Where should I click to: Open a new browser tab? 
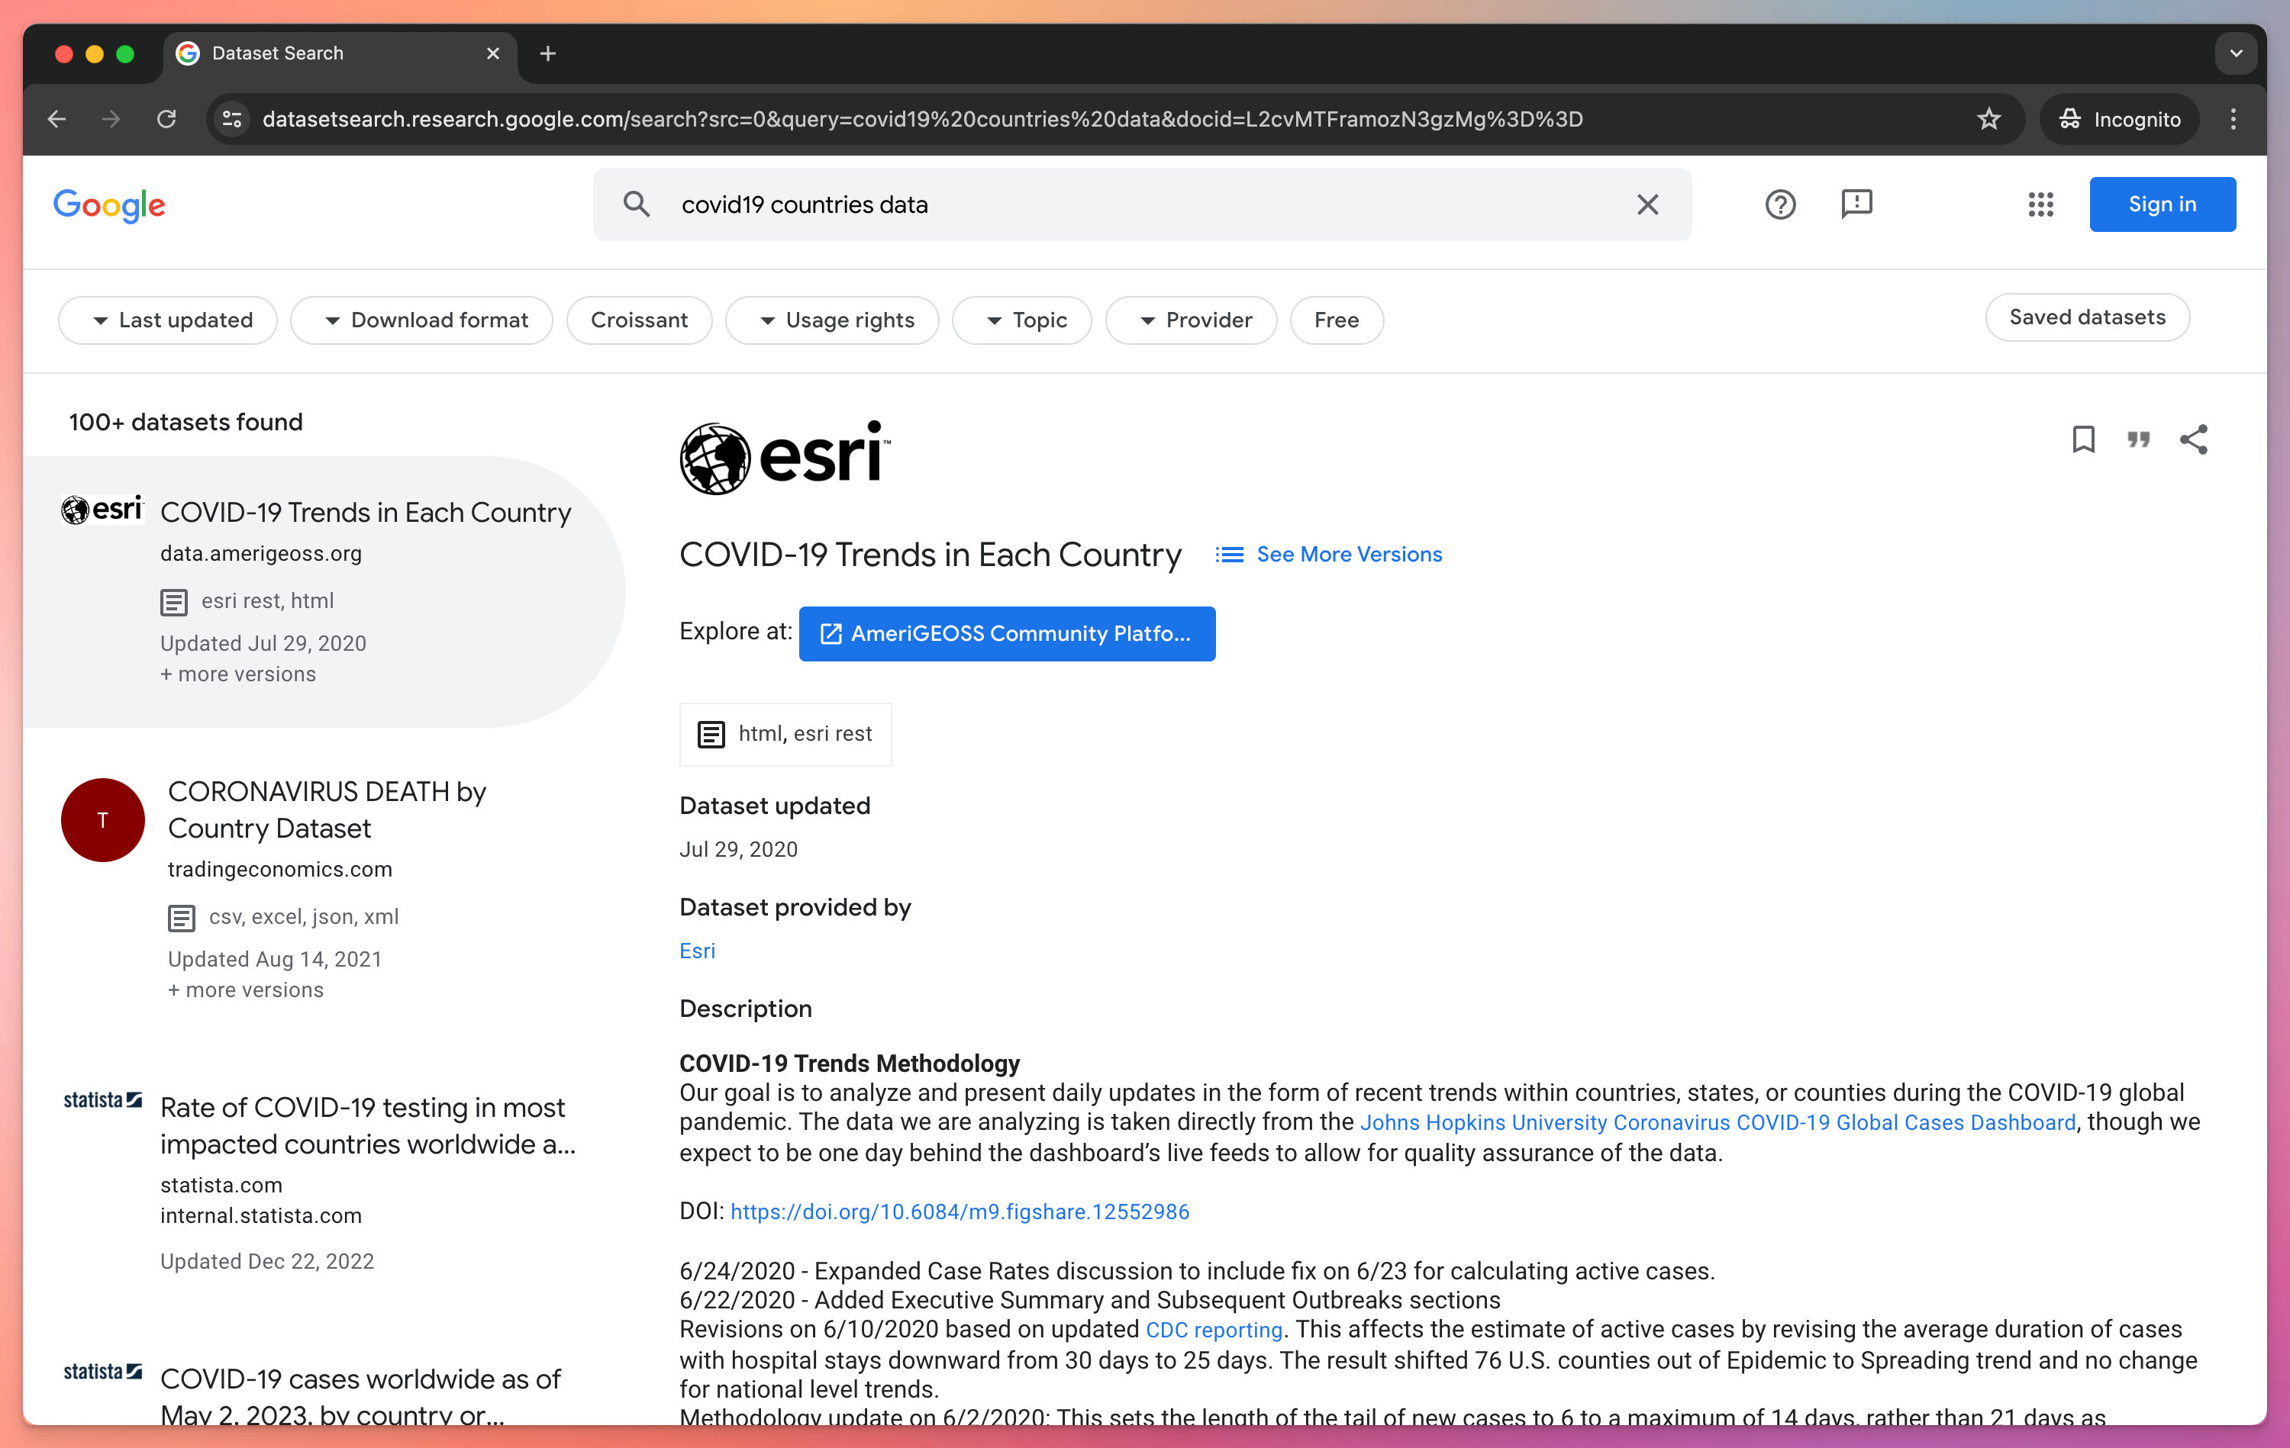tap(548, 54)
